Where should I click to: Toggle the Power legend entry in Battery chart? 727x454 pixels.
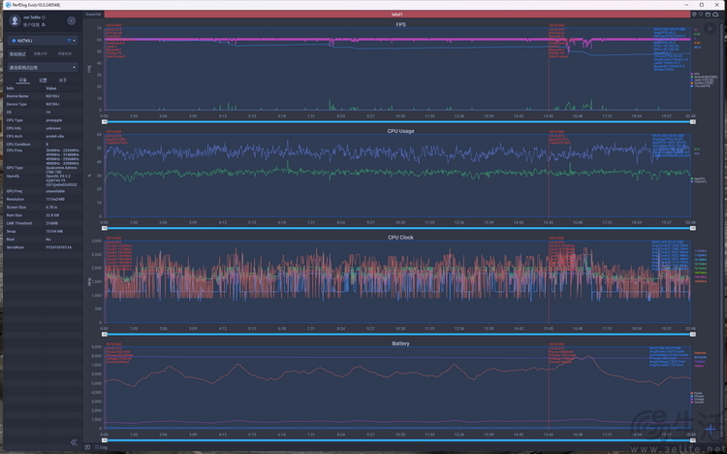pyautogui.click(x=697, y=393)
